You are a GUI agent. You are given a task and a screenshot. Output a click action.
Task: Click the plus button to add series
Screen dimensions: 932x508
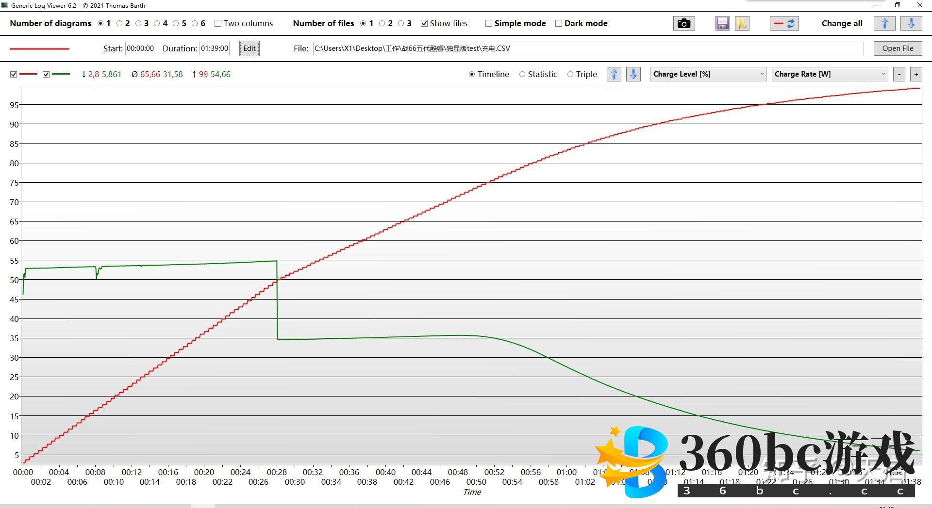(x=916, y=74)
